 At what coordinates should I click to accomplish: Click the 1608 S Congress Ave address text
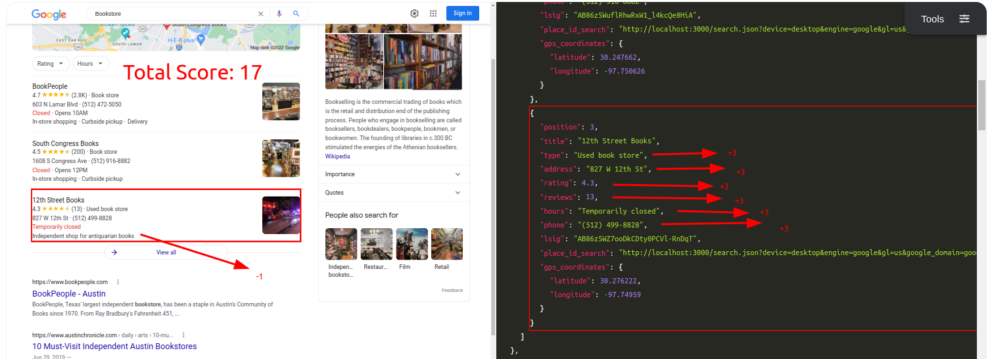click(x=59, y=161)
